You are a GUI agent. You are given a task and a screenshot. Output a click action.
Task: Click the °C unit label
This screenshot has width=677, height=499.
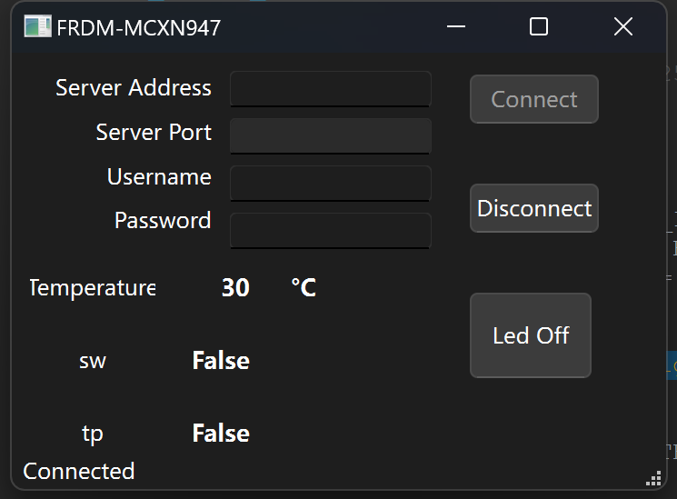click(304, 288)
